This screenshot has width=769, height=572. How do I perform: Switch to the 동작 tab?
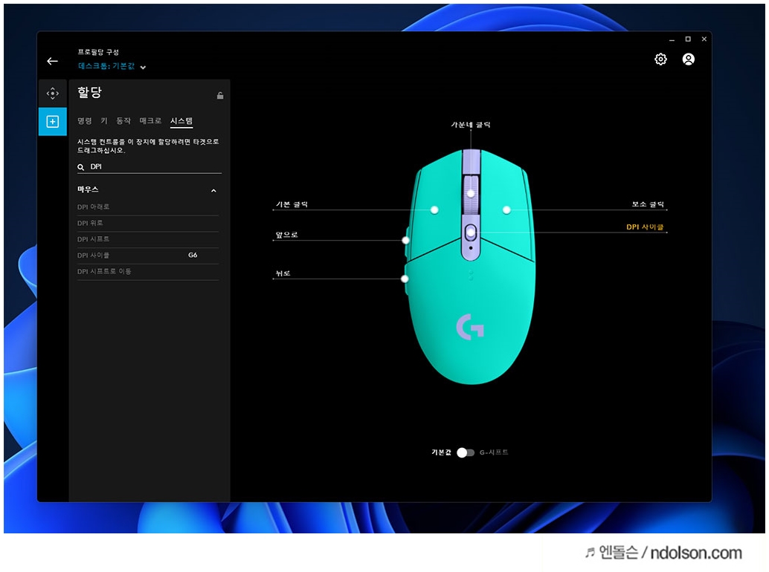123,120
